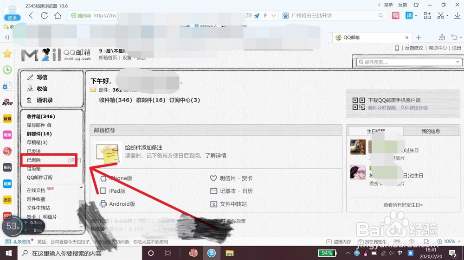Screen dimensions: 464x260
Task: Close the QQ邮箱 tab
Action: [x=407, y=38]
